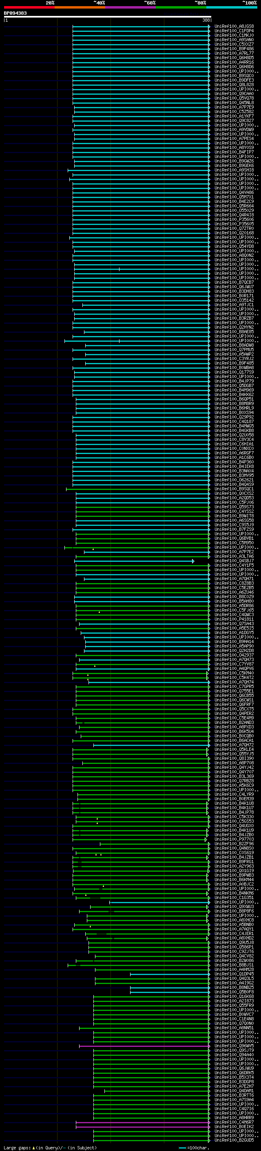Click the purple ~60% identity legend segment
Screen dimensions: 261x1151
click(130, 7)
